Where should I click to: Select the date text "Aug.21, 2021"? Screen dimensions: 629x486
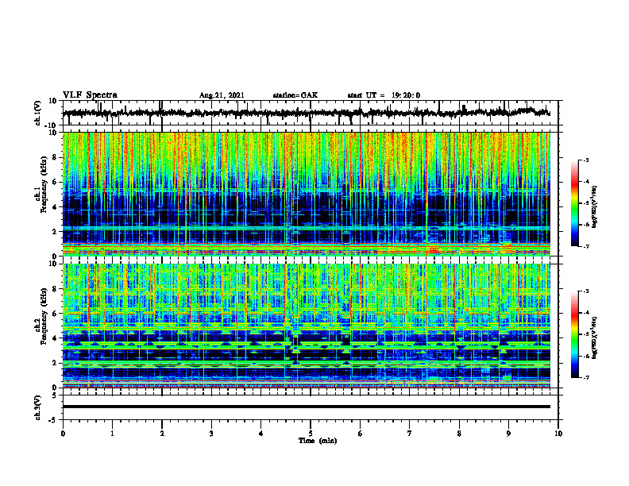222,95
